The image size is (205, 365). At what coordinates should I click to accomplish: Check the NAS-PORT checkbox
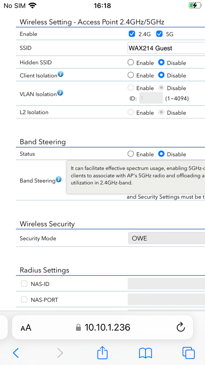click(24, 299)
